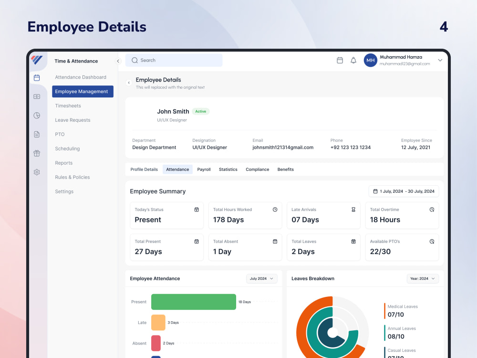Screen dimensions: 477x358
Task: Expand the user account dropdown chevron
Action: point(440,60)
